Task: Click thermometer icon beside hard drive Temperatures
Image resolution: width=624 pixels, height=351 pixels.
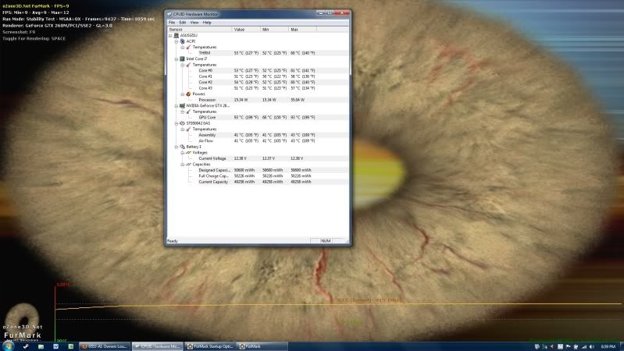Action: (x=189, y=129)
